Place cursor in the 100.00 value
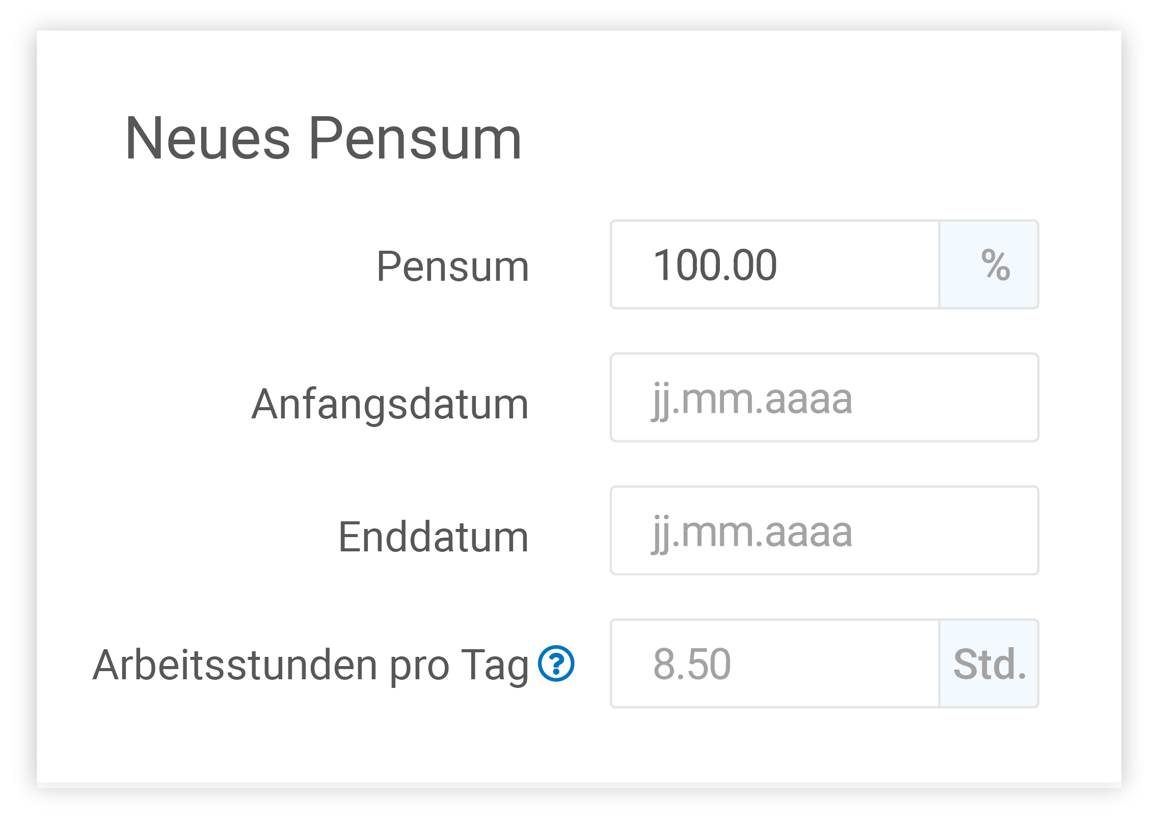1157x824 pixels. 715,265
